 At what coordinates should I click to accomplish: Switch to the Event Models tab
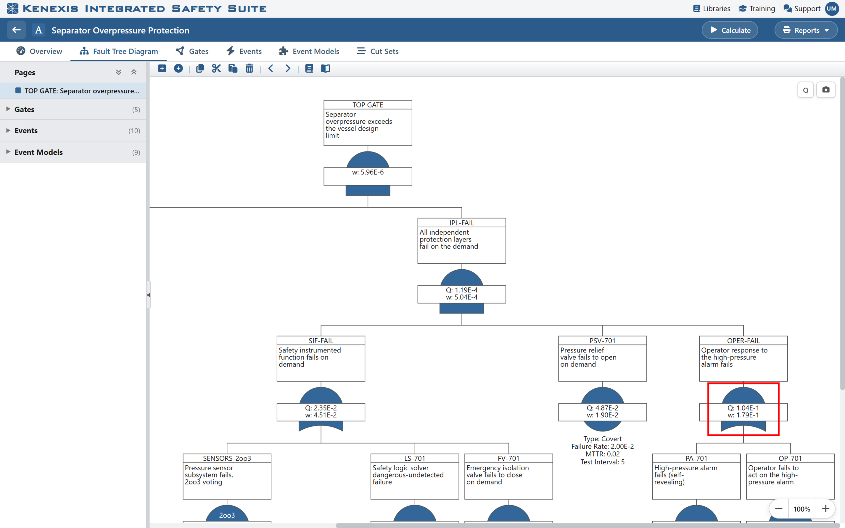[309, 51]
